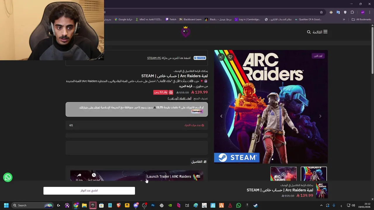
Task: Open the Chrome three-dot menu
Action: (x=370, y=12)
